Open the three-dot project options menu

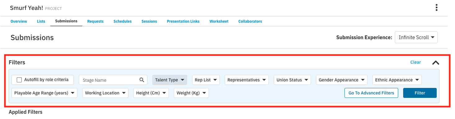[x=436, y=8]
